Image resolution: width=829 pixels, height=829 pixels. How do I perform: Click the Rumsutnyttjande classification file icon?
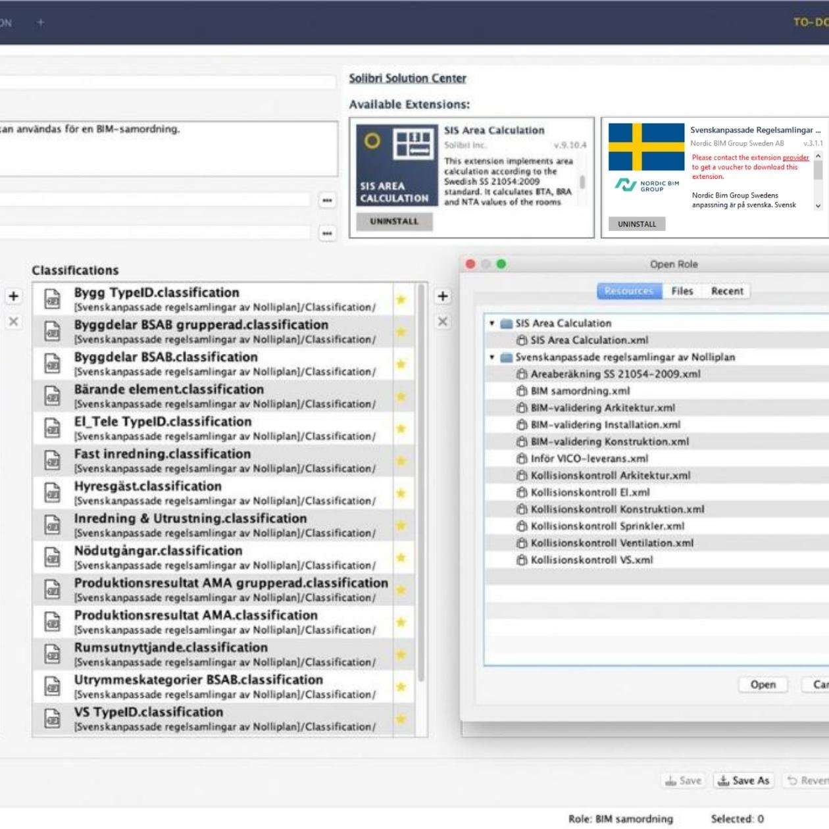[53, 654]
